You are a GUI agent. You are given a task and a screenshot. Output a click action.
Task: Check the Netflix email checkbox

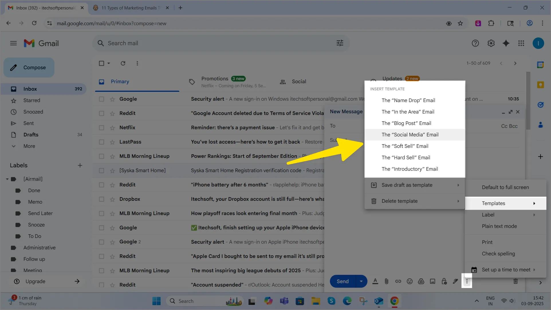[101, 128]
